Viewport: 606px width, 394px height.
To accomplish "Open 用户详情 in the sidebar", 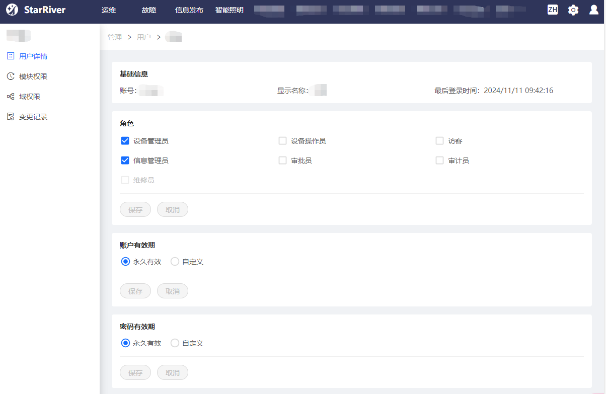I will (33, 56).
